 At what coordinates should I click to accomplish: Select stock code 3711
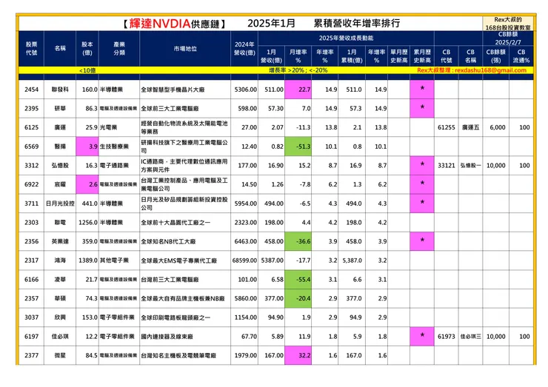[31, 203]
